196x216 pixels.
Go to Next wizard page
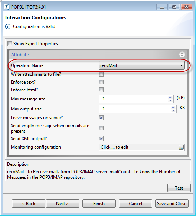63,203
